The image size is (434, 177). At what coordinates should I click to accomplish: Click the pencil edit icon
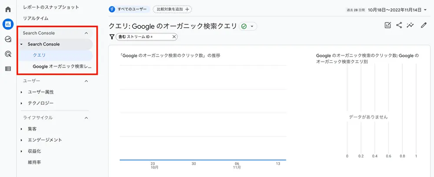424,25
